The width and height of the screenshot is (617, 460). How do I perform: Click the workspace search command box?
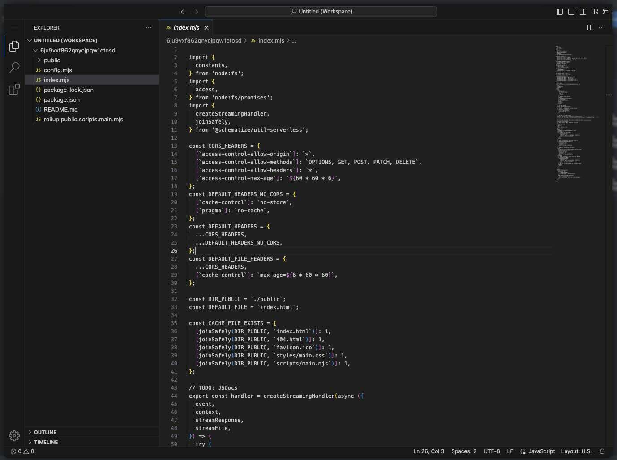[321, 12]
